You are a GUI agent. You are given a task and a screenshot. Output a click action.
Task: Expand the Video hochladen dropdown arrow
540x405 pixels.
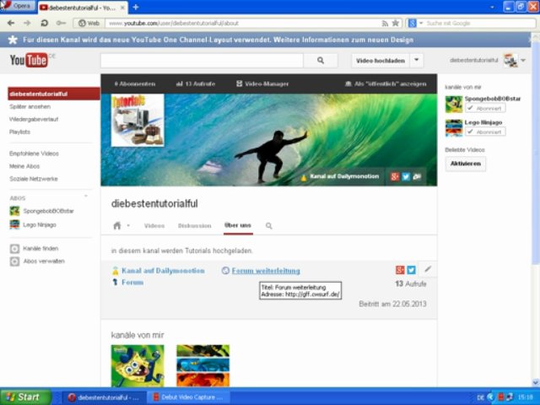tap(417, 61)
